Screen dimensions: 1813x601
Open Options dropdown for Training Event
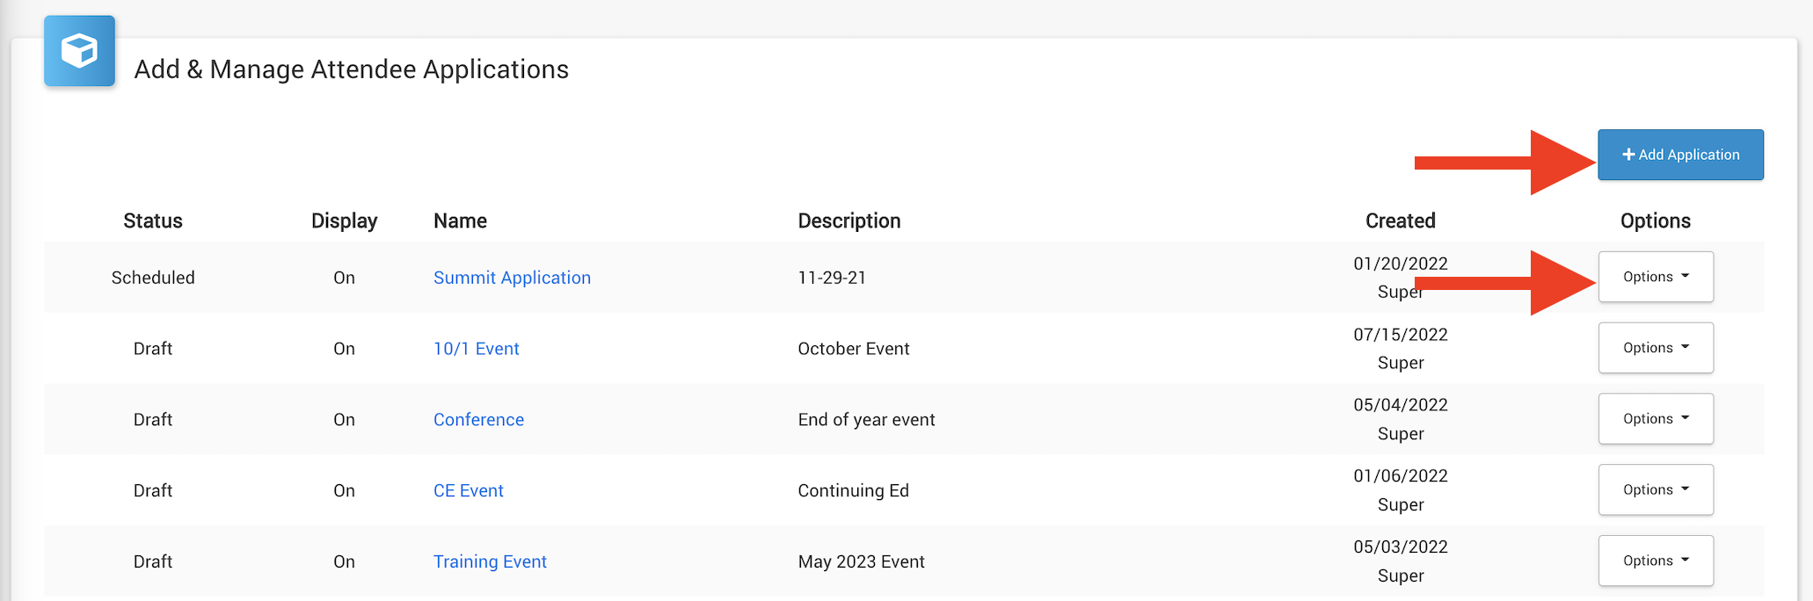coord(1656,561)
